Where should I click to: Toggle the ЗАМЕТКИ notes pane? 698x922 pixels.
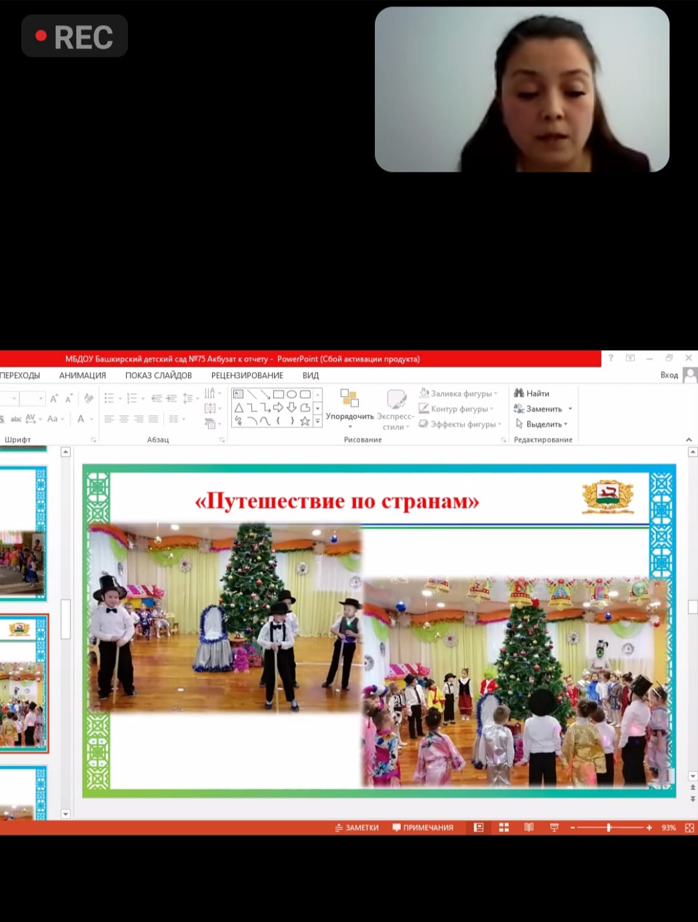357,828
